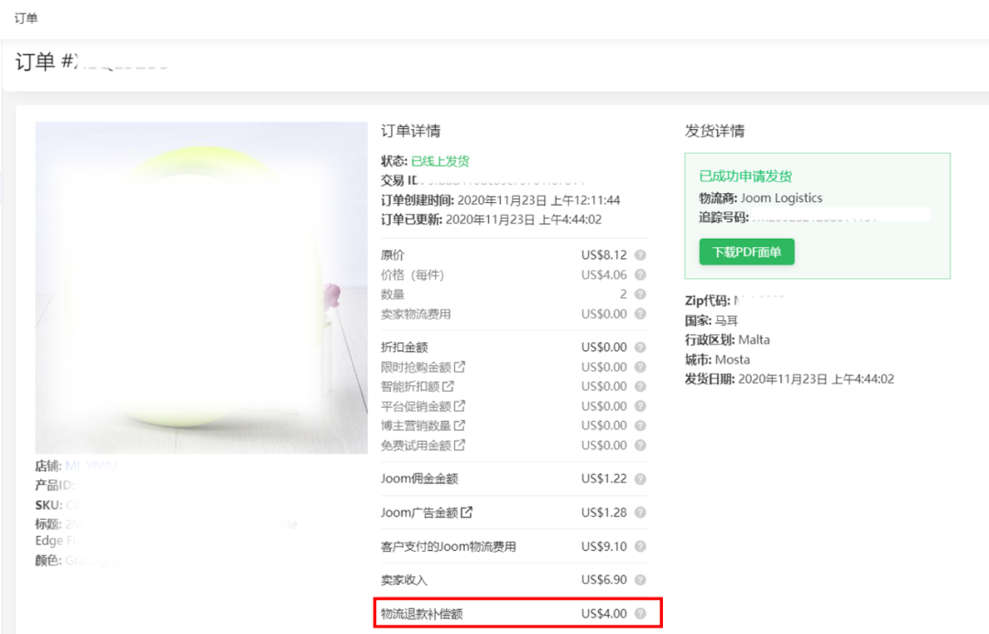989x634 pixels.
Task: Click the help icon beside 卖家物流费用
Action: pos(641,314)
